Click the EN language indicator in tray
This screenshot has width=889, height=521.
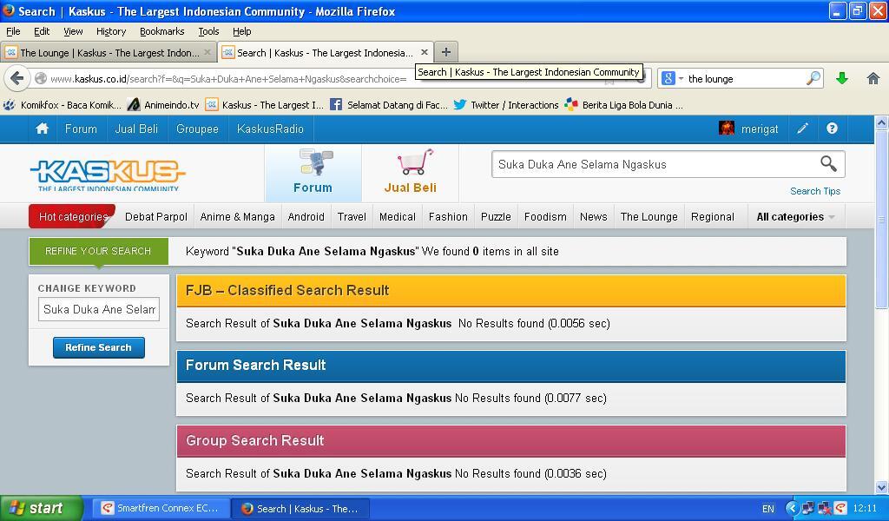pyautogui.click(x=767, y=509)
